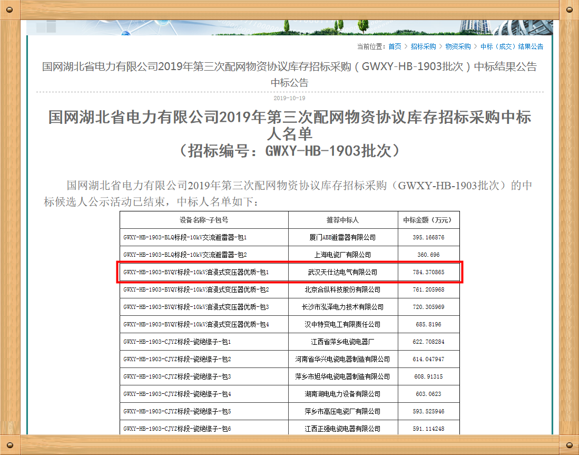The image size is (579, 455).
Task: Click bidder 武汉天仕达电气有限公司
Action: (342, 272)
